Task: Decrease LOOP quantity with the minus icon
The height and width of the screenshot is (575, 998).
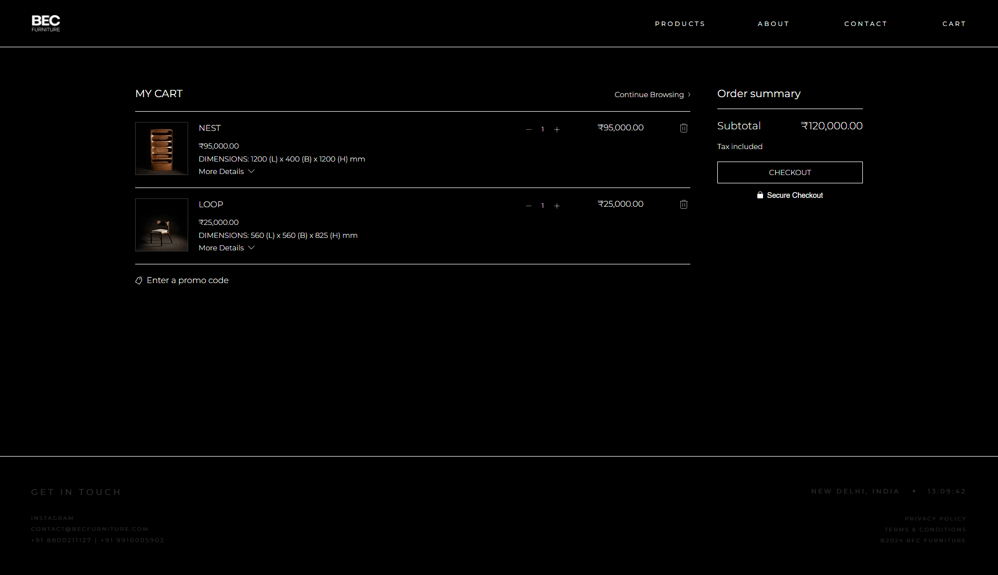Action: 529,206
